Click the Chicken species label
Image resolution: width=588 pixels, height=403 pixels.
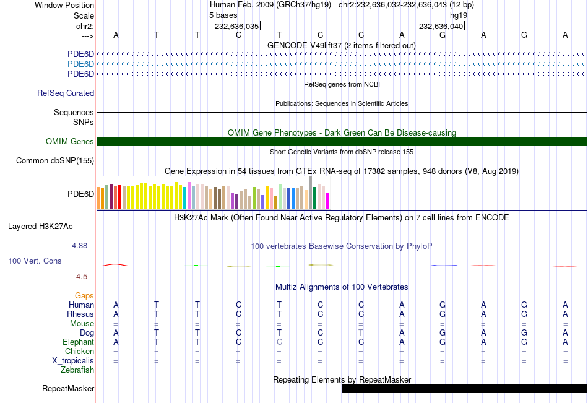pyautogui.click(x=79, y=351)
